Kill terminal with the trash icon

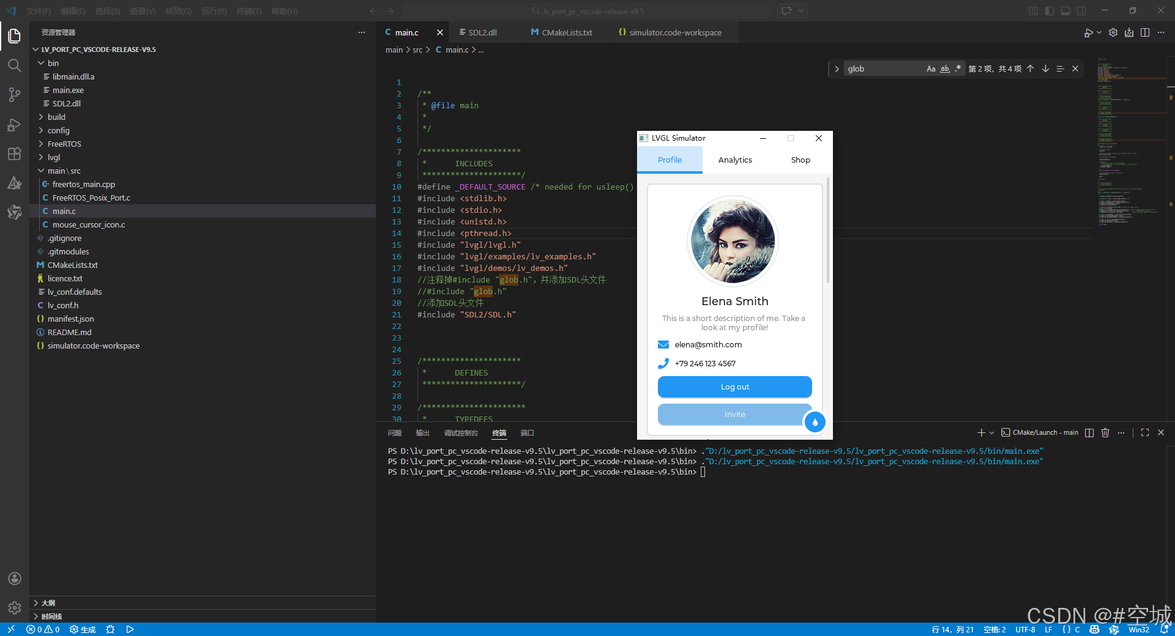[1105, 432]
